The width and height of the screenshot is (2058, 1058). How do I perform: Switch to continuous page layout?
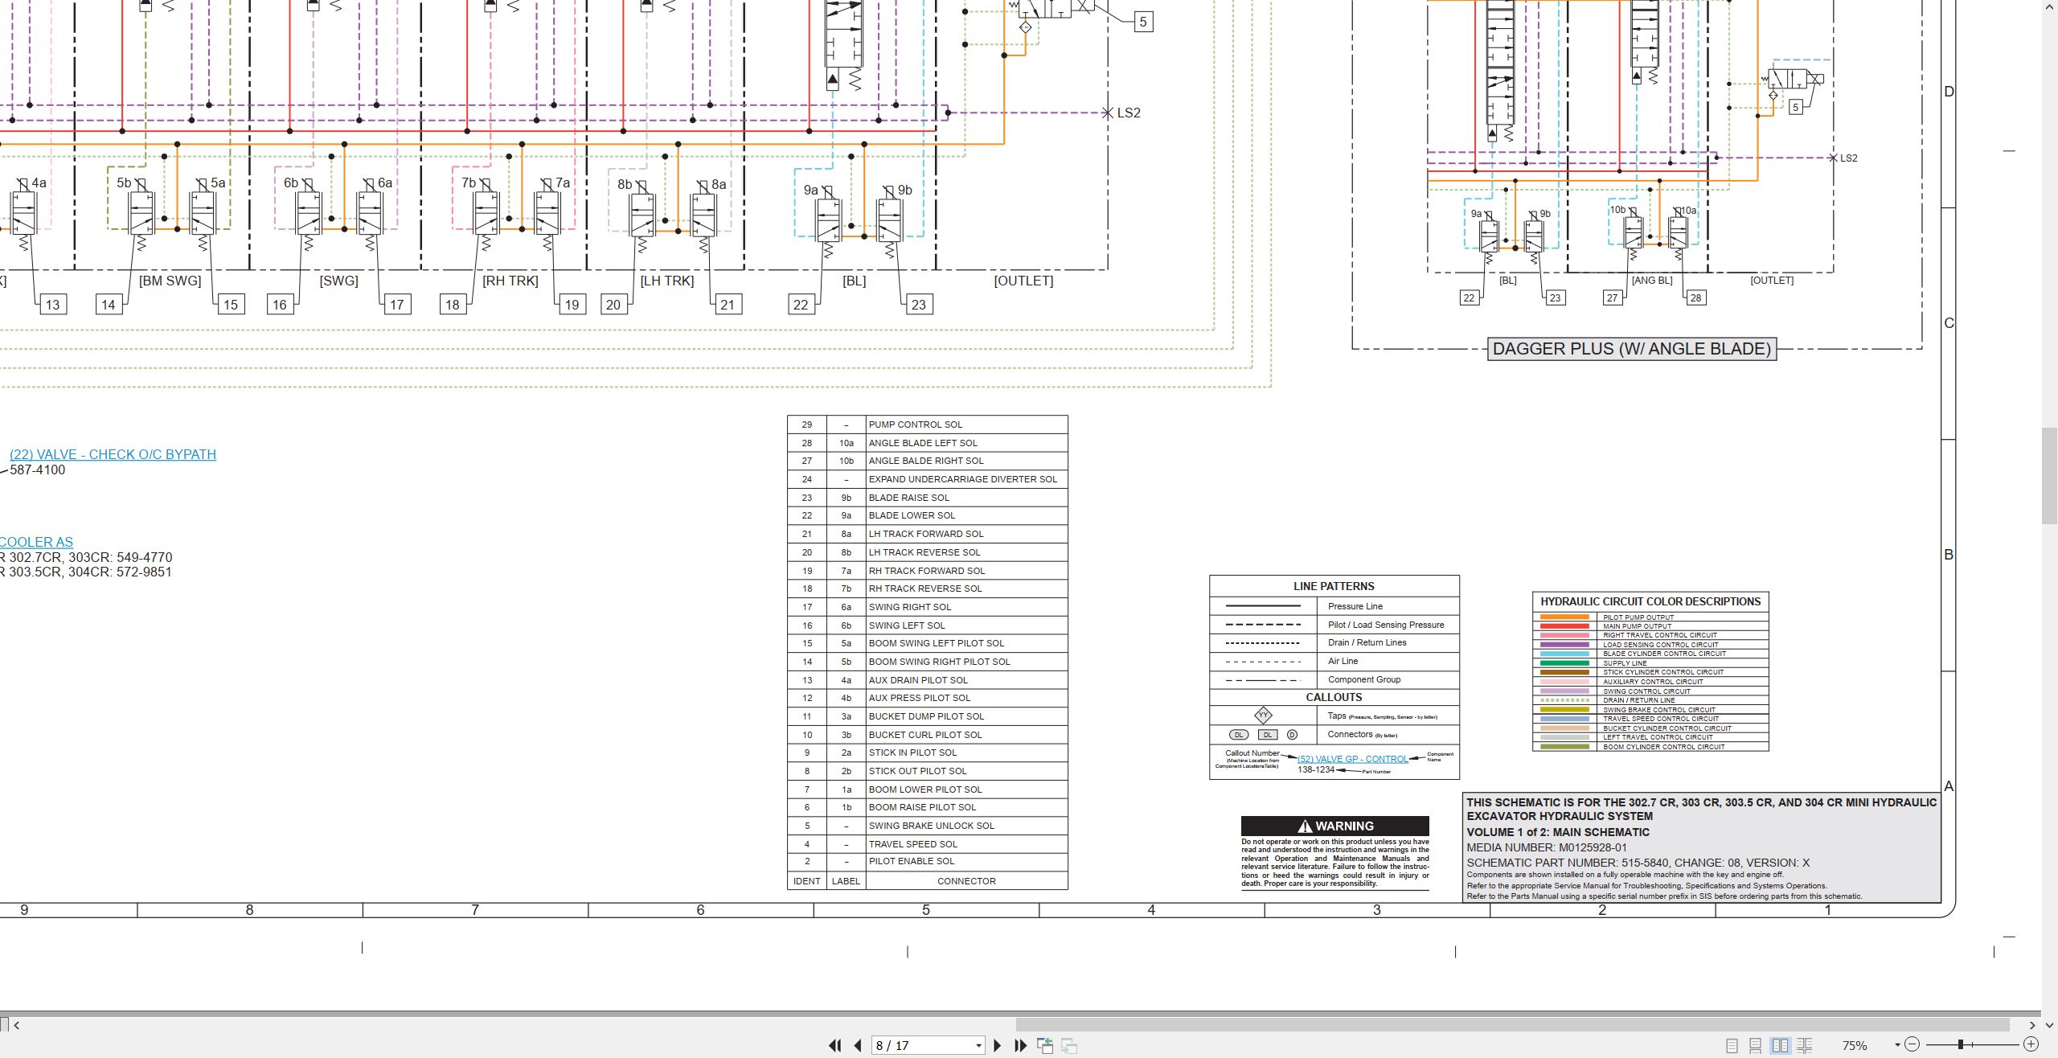click(1756, 1046)
